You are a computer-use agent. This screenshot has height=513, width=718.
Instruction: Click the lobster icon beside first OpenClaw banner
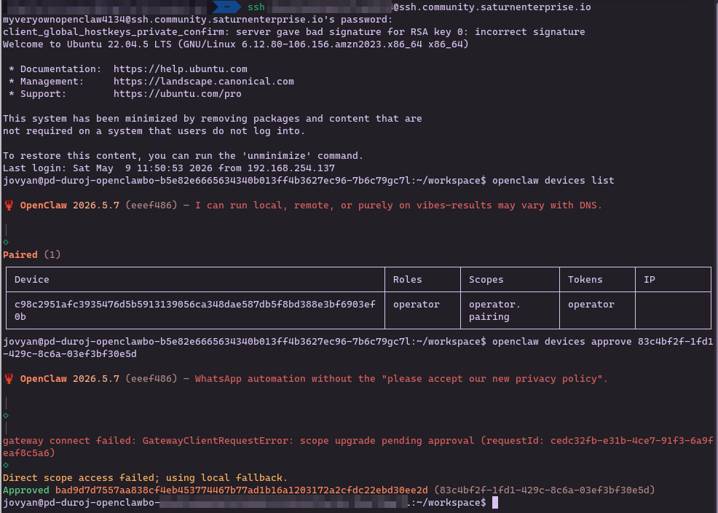pyautogui.click(x=9, y=205)
